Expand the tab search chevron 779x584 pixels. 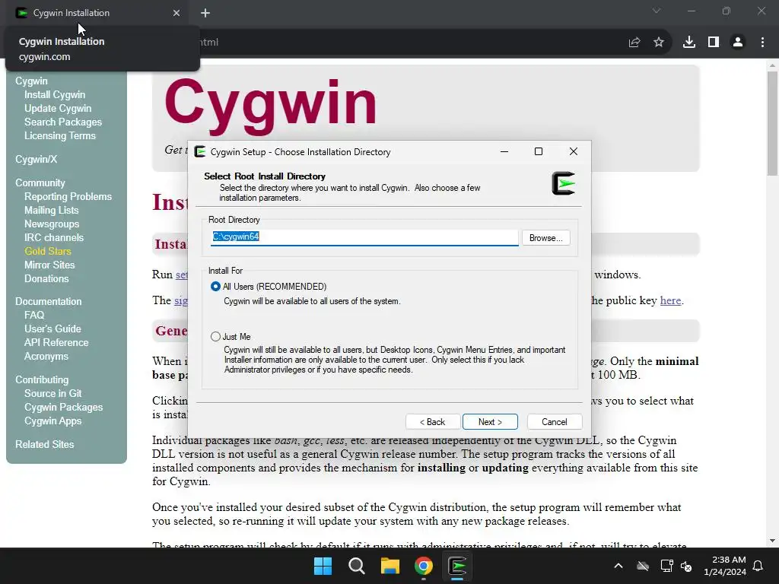pyautogui.click(x=657, y=11)
